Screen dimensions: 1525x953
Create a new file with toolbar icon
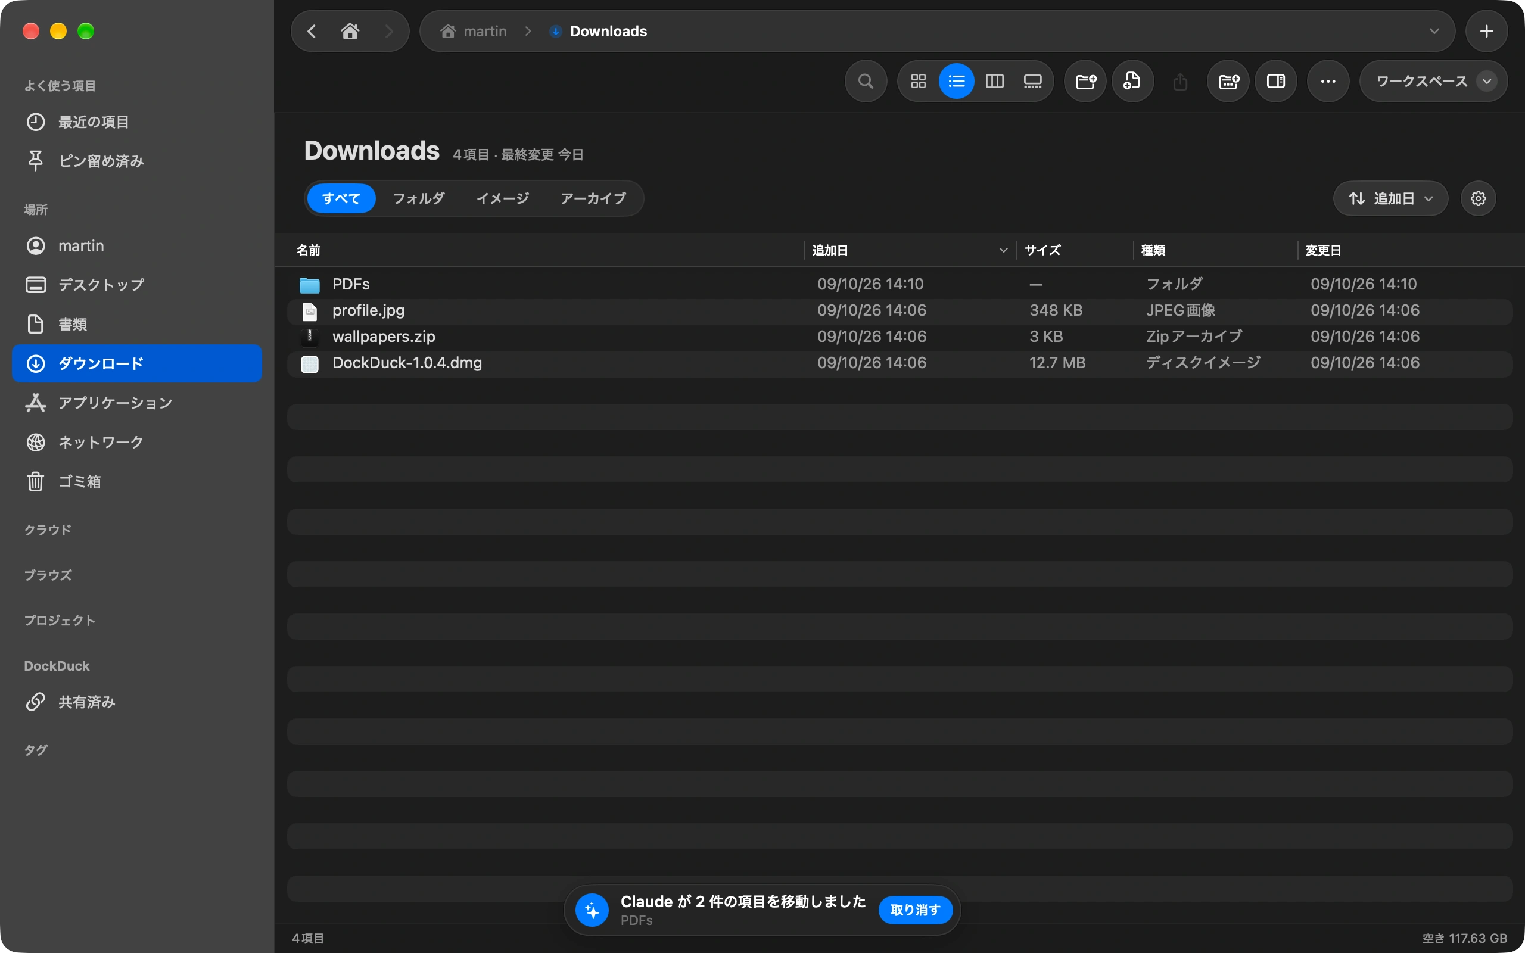(x=1132, y=82)
